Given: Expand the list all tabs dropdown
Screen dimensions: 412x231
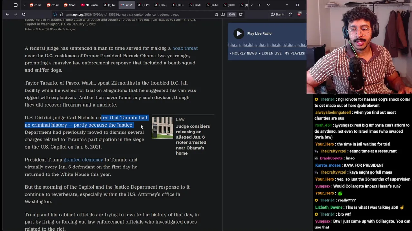Looking at the screenshot, I should (x=268, y=5).
